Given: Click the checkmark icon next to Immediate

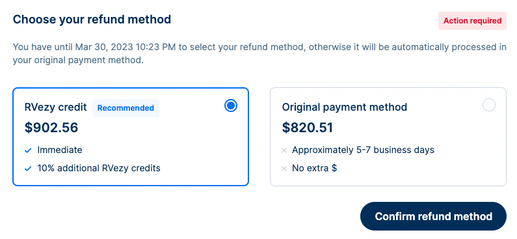Looking at the screenshot, I should [28, 150].
